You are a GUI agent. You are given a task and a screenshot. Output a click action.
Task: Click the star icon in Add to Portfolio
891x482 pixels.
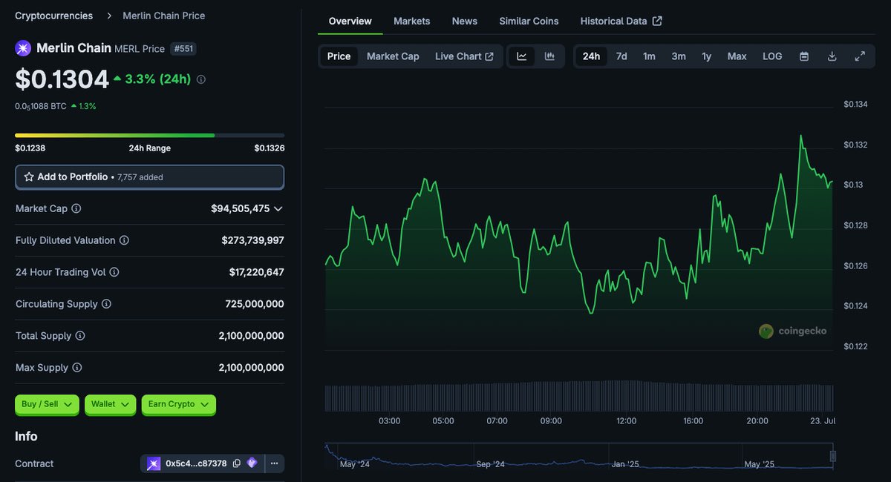[x=29, y=177]
